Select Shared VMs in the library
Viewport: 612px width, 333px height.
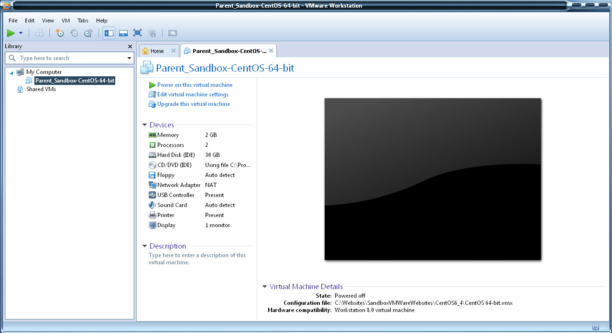[x=41, y=89]
